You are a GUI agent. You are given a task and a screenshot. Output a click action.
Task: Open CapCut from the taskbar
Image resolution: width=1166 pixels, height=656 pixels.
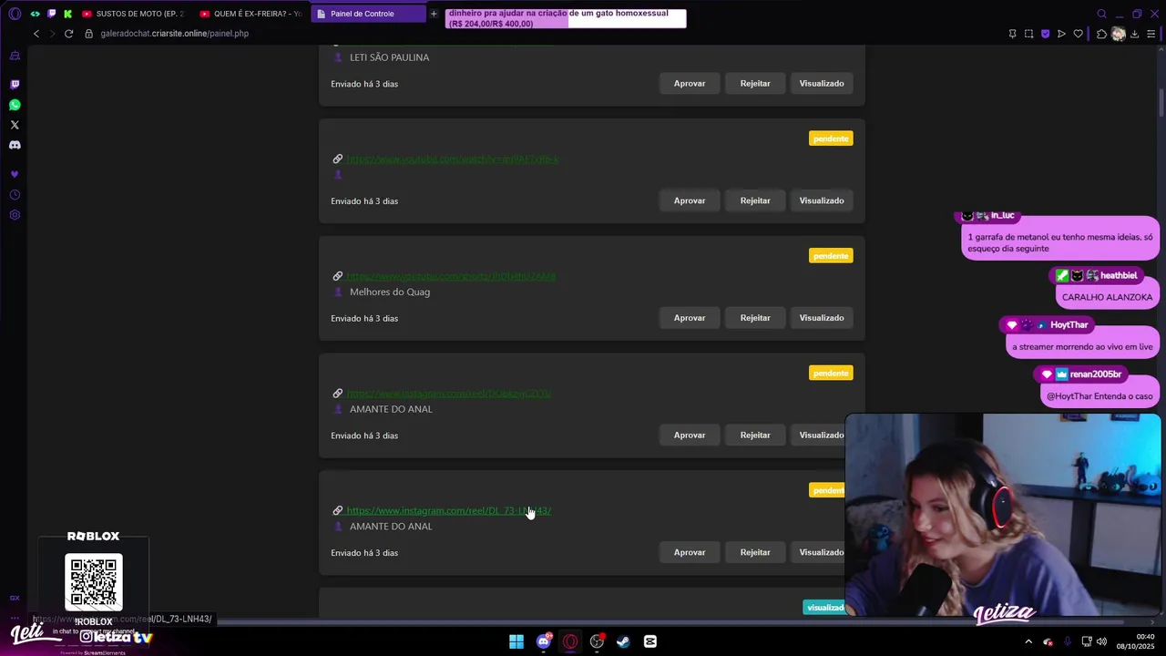coord(649,641)
